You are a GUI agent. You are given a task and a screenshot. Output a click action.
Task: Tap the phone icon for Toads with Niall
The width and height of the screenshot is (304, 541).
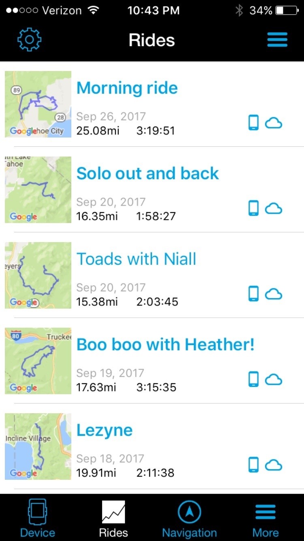pos(253,294)
